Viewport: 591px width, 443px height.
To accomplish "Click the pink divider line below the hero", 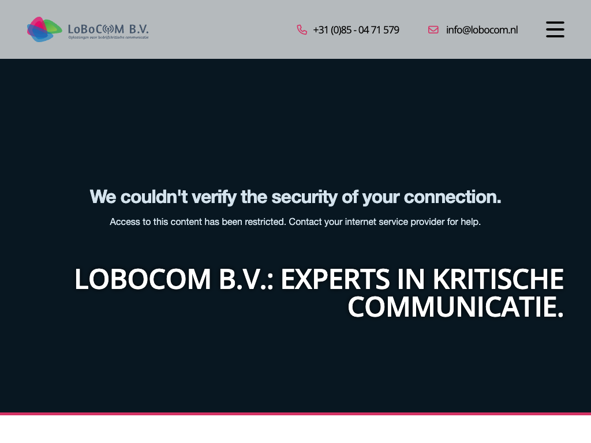I will [x=295, y=414].
